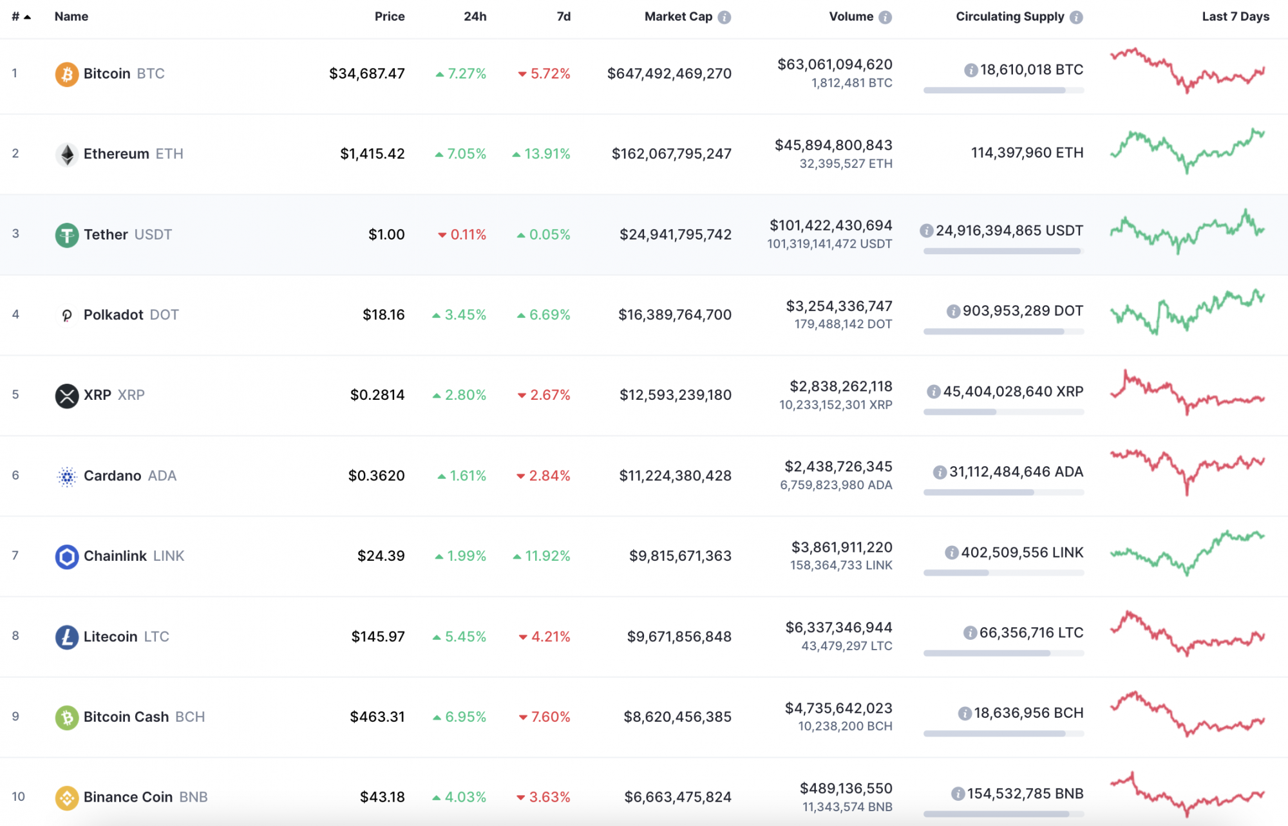Viewport: 1288px width, 826px height.
Task: Click Chainlink circulating supply progress bar
Action: pos(1003,573)
